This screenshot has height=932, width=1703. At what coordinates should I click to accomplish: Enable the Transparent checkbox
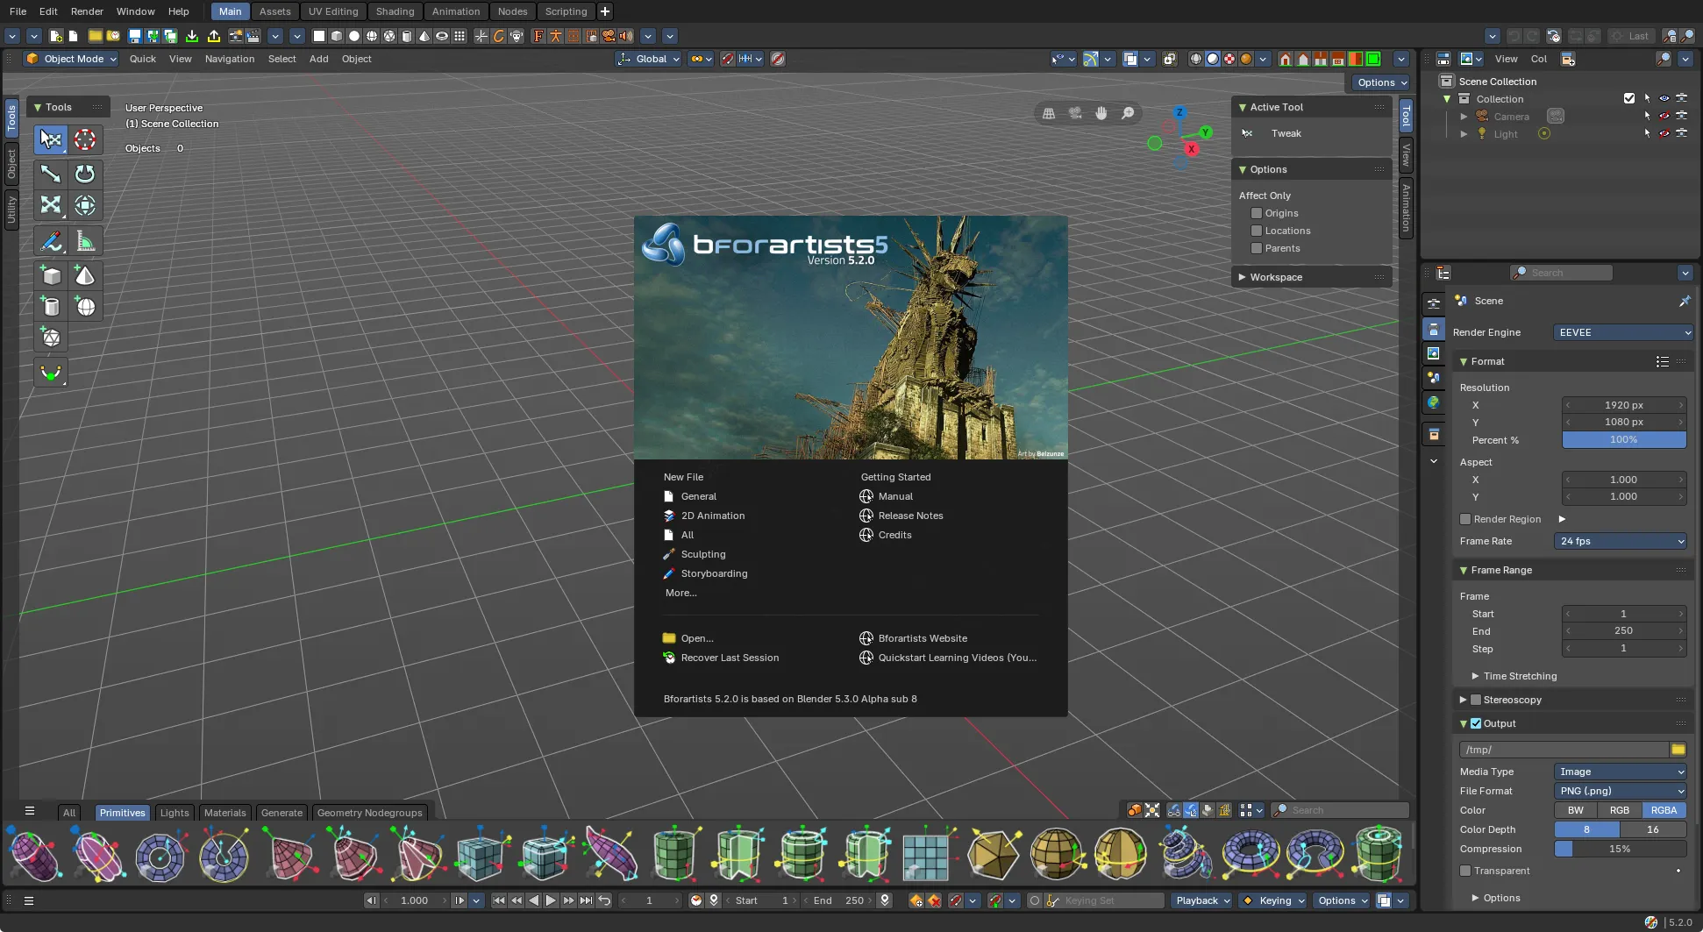tap(1465, 871)
